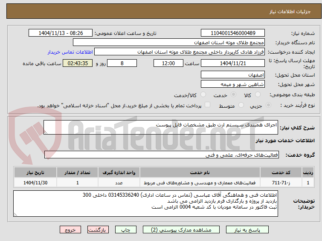The image size is (322, 241).
Task: Click the quantity cell in the service row
Action: [78, 183]
